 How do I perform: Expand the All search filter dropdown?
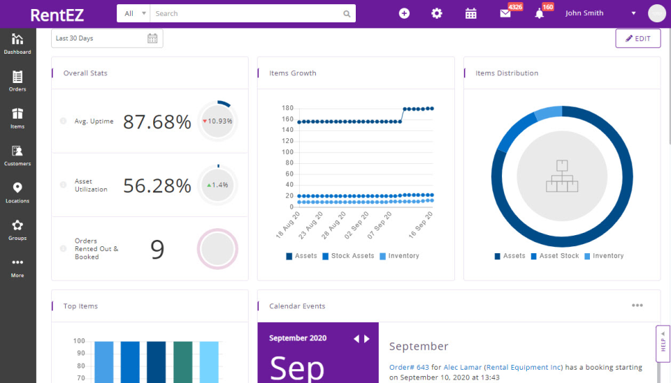point(134,13)
